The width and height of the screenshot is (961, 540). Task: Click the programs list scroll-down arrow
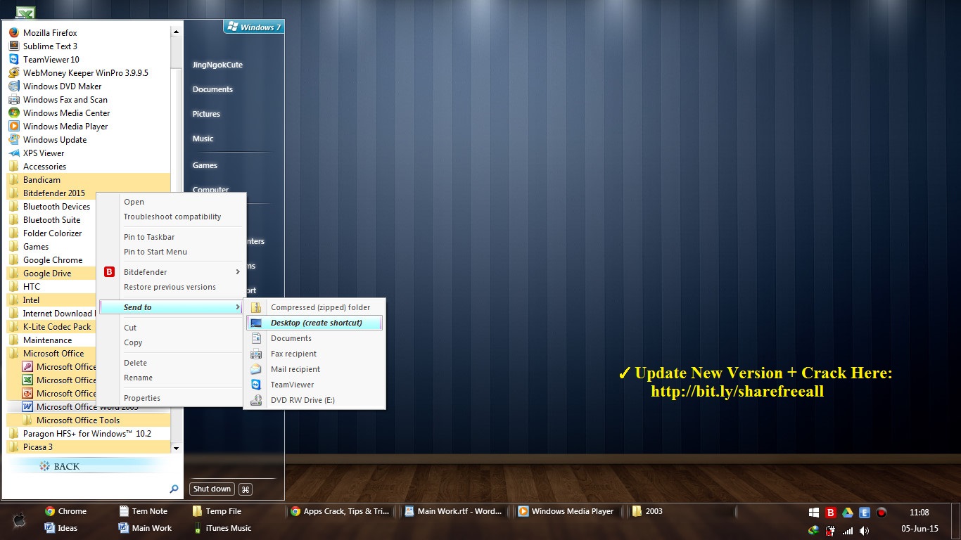(x=176, y=448)
